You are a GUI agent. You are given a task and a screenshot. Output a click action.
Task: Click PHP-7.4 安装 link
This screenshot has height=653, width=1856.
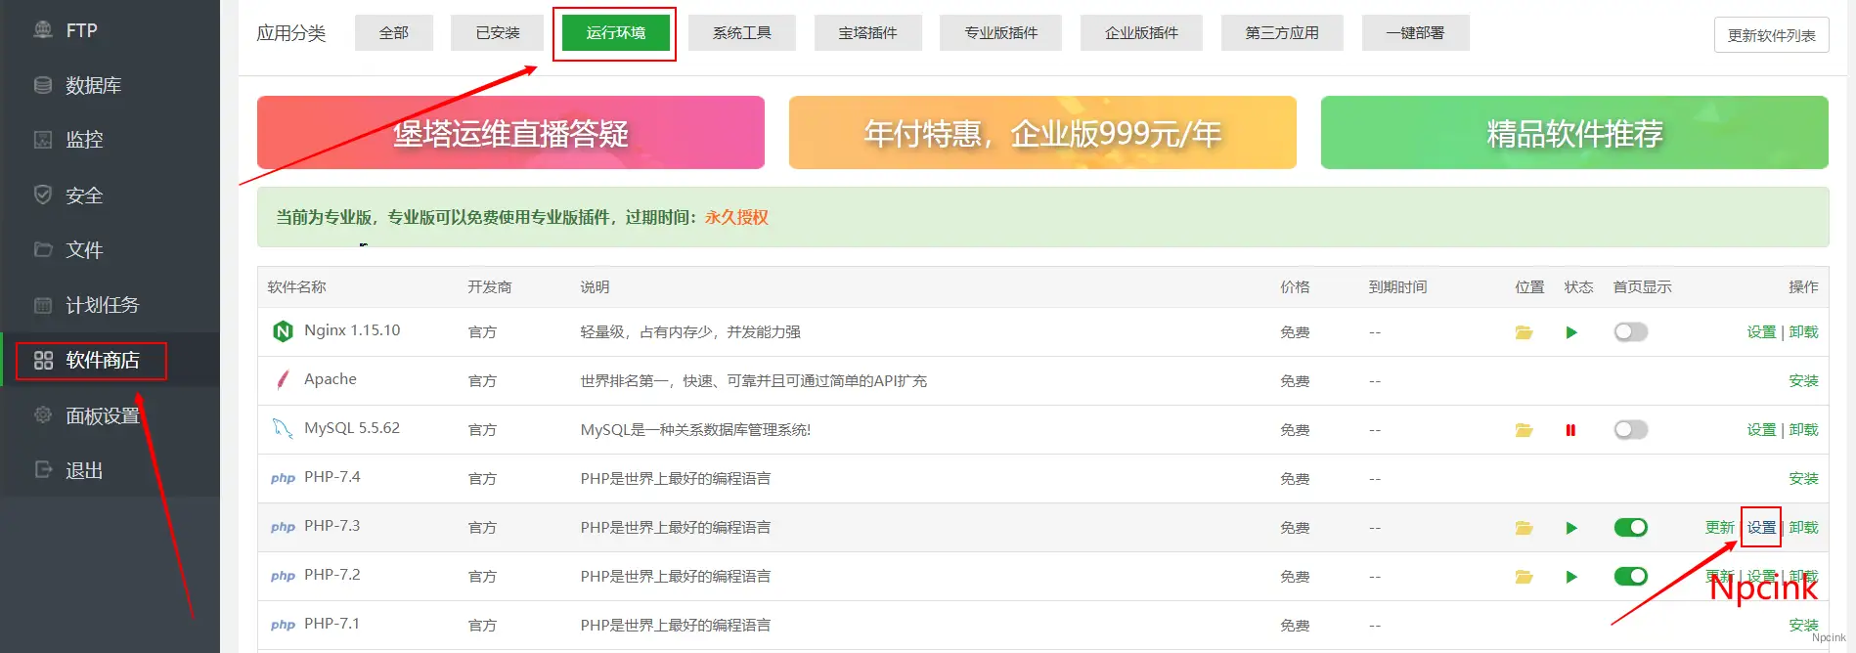1803,479
